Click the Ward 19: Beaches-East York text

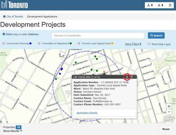tap(99, 89)
